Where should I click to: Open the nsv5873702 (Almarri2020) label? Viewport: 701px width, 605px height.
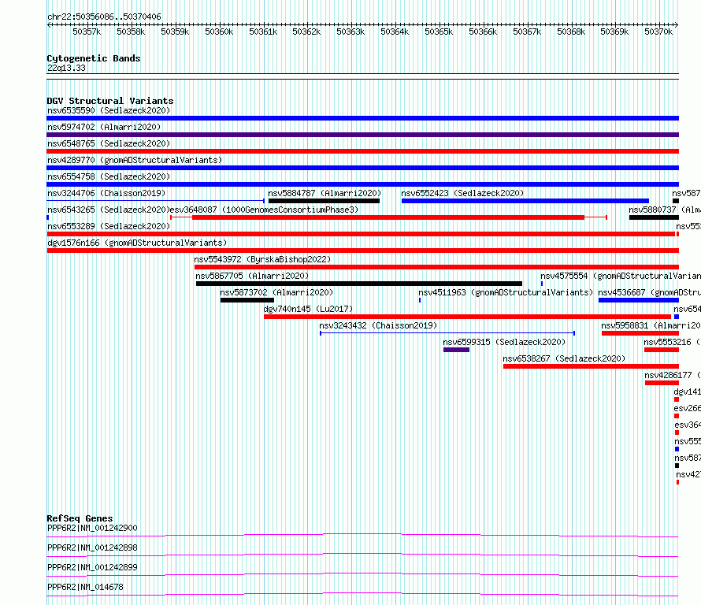coord(276,292)
